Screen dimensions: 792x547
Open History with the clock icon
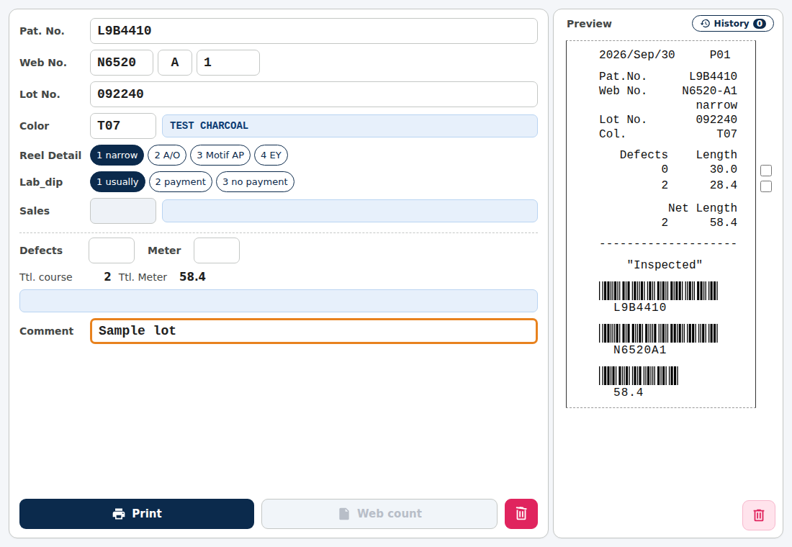coord(732,23)
